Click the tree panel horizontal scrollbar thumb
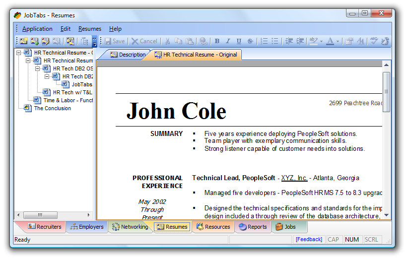408x260 pixels. click(40, 215)
